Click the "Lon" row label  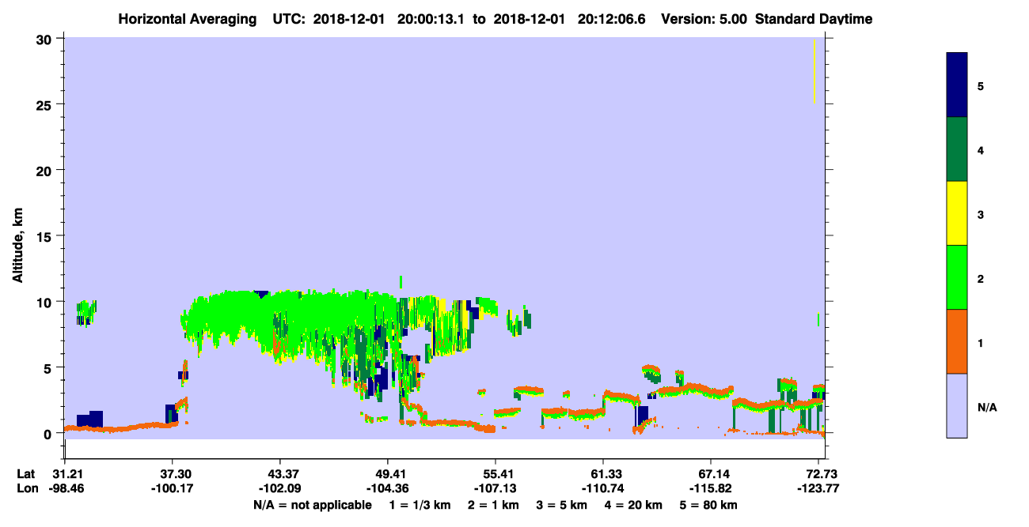28,488
